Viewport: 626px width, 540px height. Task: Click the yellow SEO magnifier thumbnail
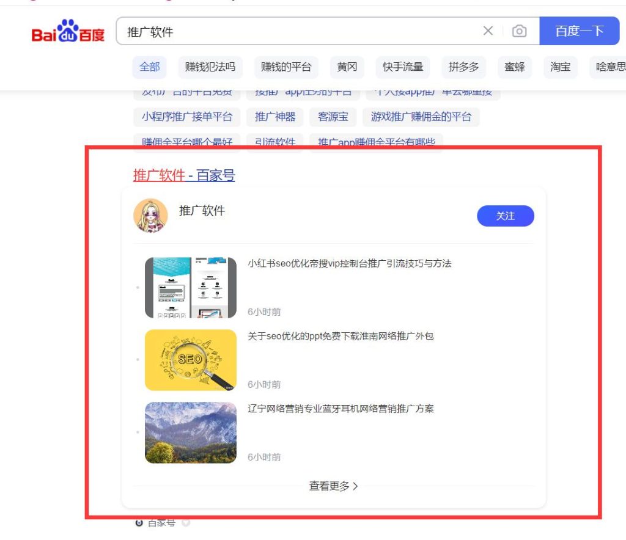click(x=191, y=360)
